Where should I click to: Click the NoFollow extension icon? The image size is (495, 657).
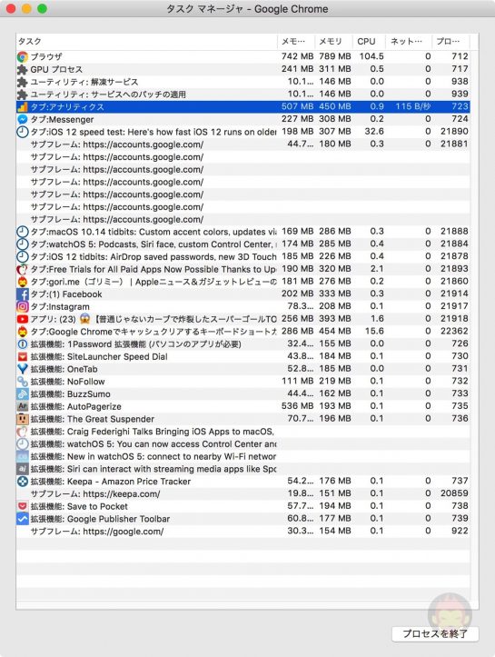click(x=23, y=382)
